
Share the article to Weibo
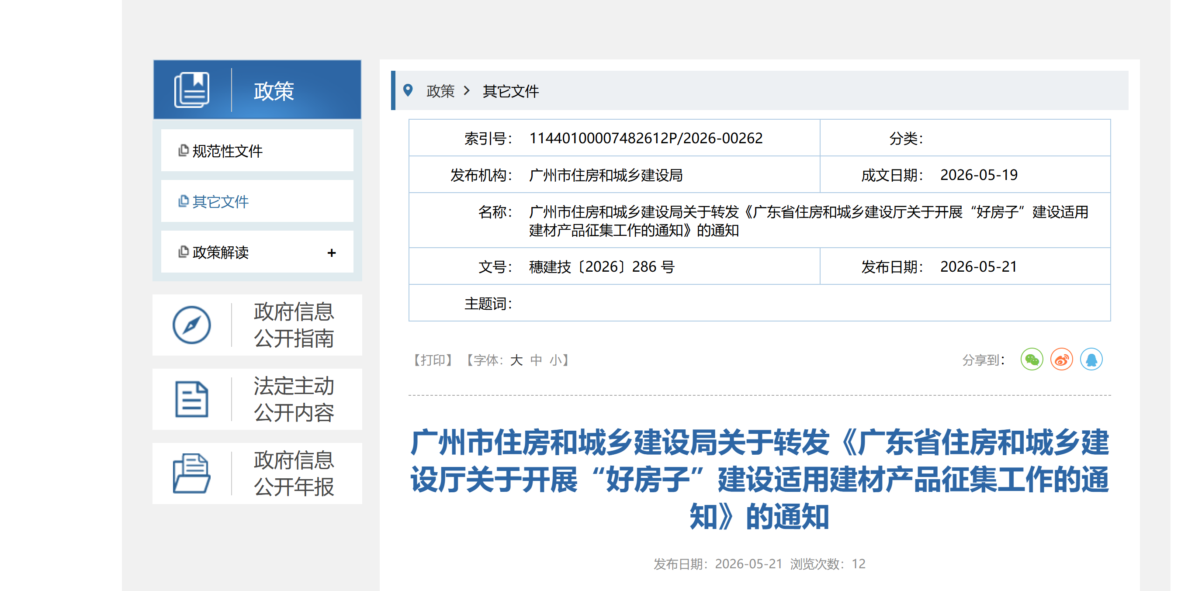tap(1061, 359)
